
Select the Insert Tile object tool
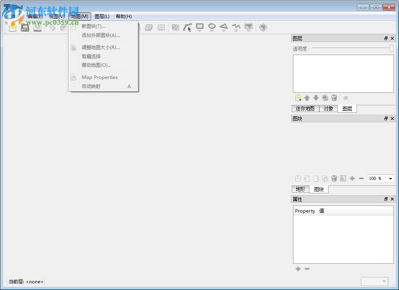[x=248, y=27]
